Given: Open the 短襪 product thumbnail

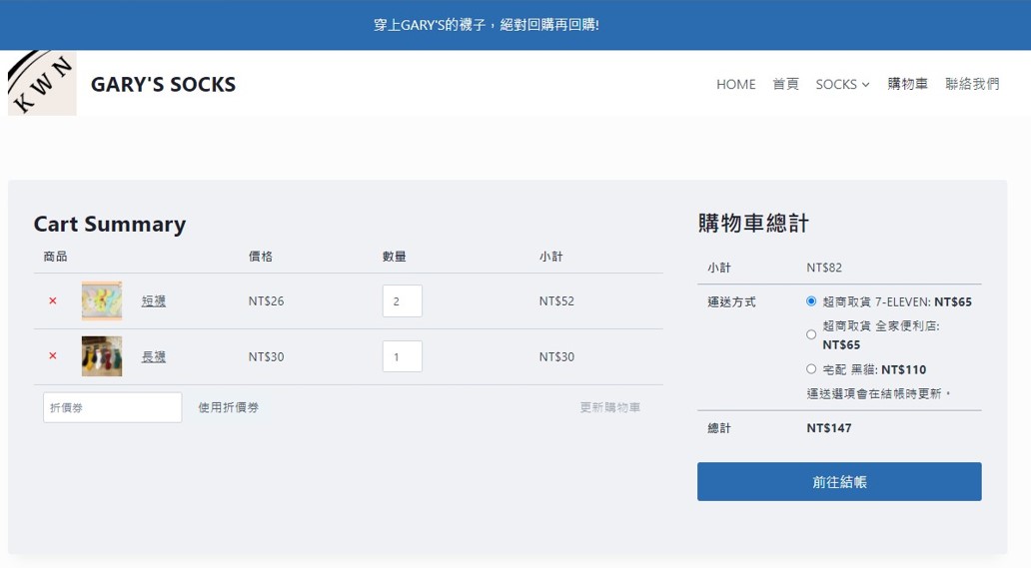Looking at the screenshot, I should pos(102,300).
